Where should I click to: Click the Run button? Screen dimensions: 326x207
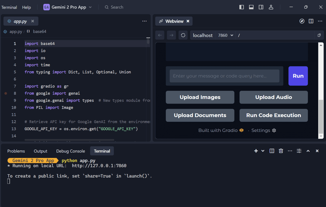(x=298, y=76)
